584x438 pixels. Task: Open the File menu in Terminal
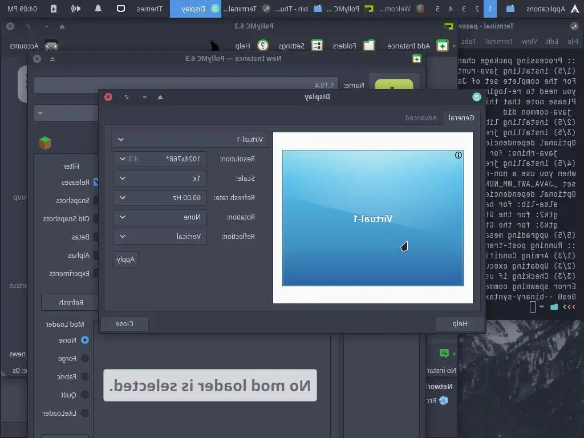(x=573, y=41)
